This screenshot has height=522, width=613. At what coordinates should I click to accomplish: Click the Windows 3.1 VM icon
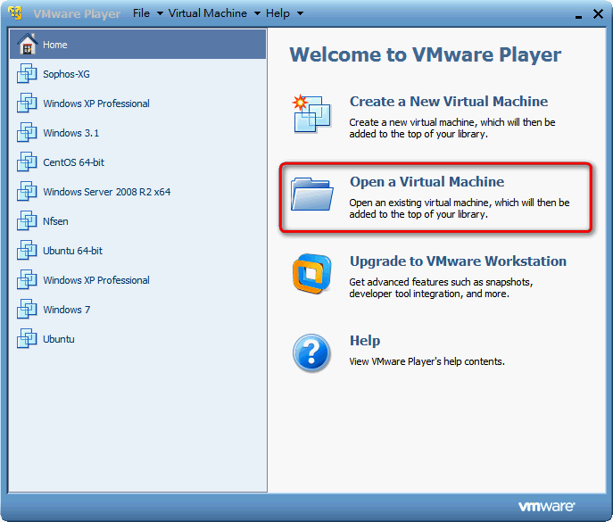27,132
